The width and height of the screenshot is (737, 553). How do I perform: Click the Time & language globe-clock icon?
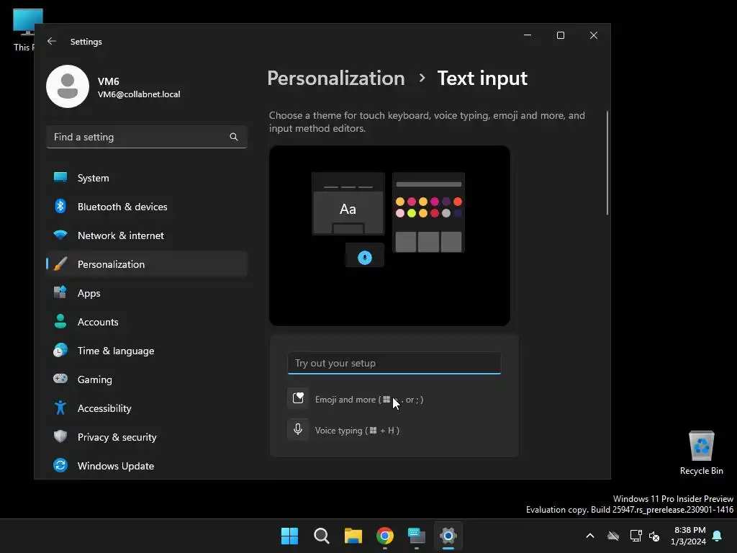click(60, 351)
